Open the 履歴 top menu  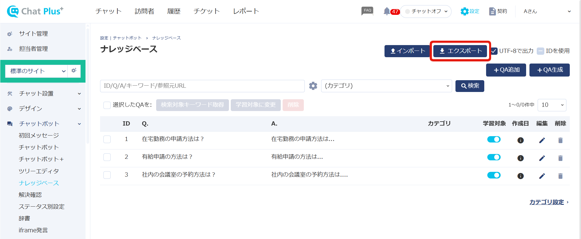click(x=174, y=11)
